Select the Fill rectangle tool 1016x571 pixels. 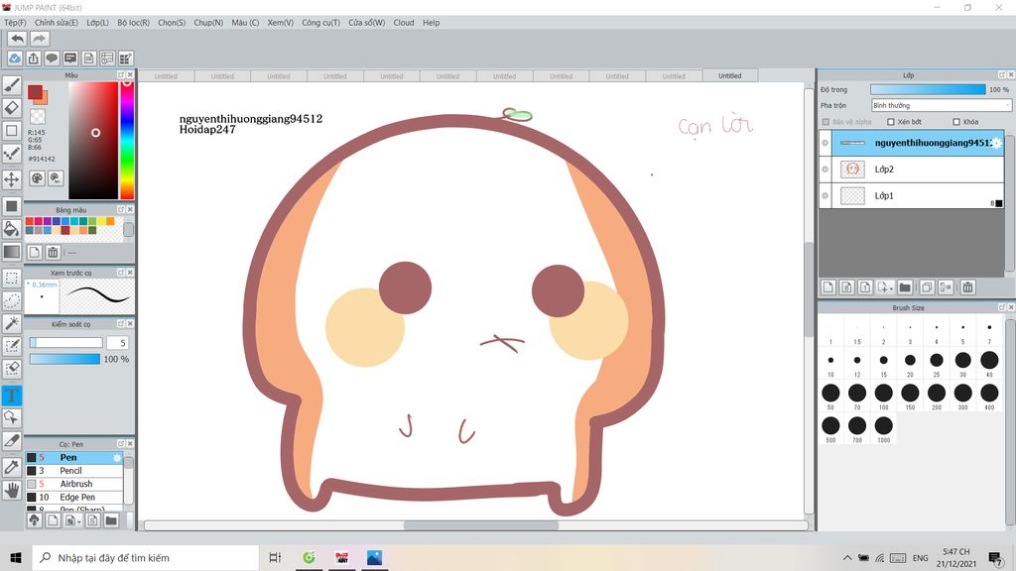tap(12, 206)
